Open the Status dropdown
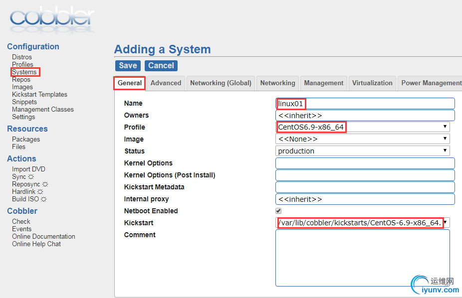462x298 pixels. point(363,151)
